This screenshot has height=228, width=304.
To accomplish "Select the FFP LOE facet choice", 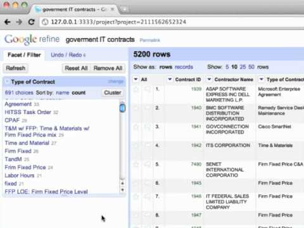I will click(46, 192).
